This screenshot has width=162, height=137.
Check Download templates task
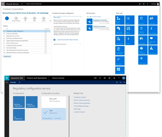(46, 48)
